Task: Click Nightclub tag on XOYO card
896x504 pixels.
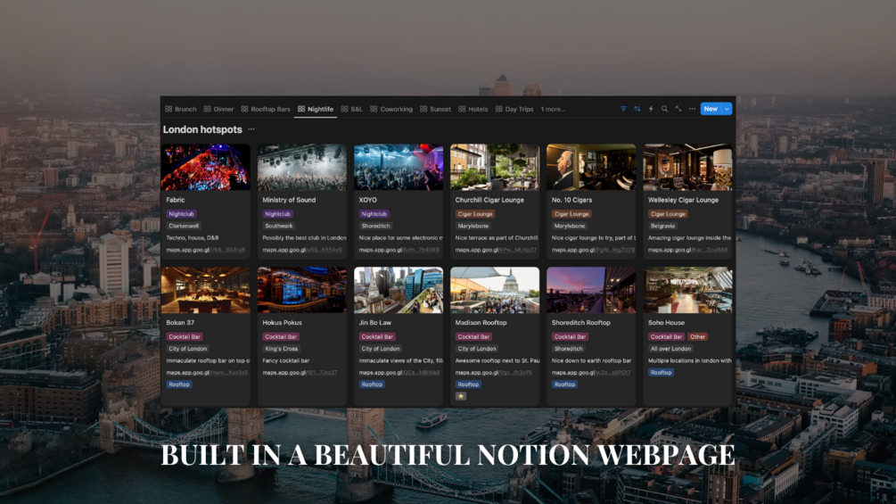Action: click(x=374, y=214)
